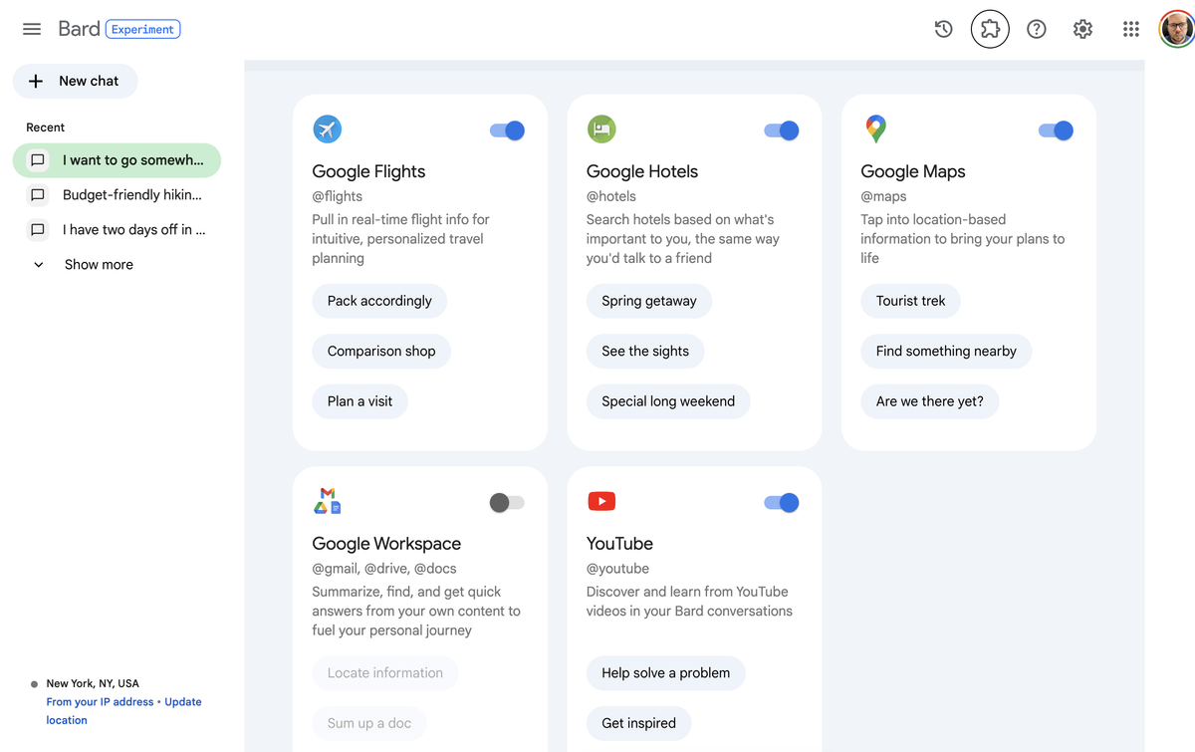Enable the Google Workspace extension

click(507, 502)
